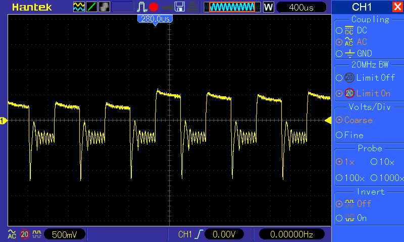Select AC coupling radio button

(x=339, y=42)
